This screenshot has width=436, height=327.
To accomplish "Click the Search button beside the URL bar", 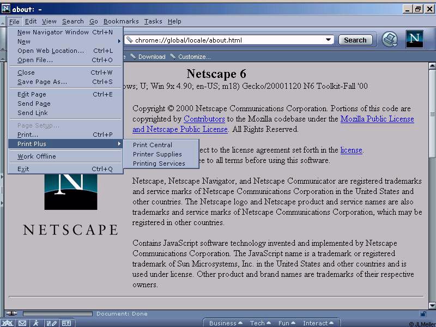I will (355, 40).
